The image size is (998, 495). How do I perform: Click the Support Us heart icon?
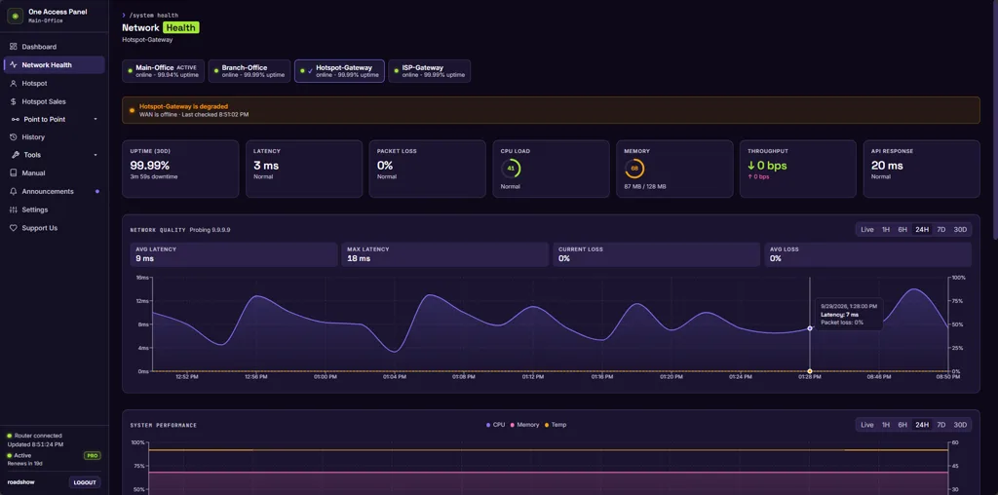pos(14,228)
